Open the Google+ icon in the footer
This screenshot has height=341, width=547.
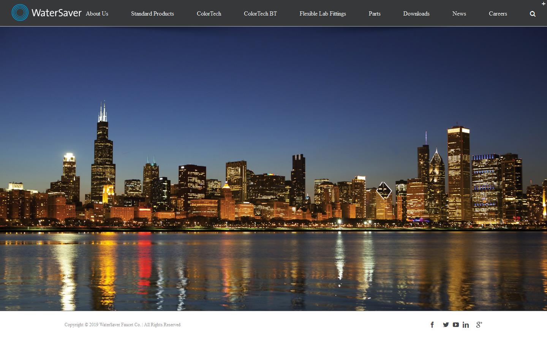tap(479, 325)
